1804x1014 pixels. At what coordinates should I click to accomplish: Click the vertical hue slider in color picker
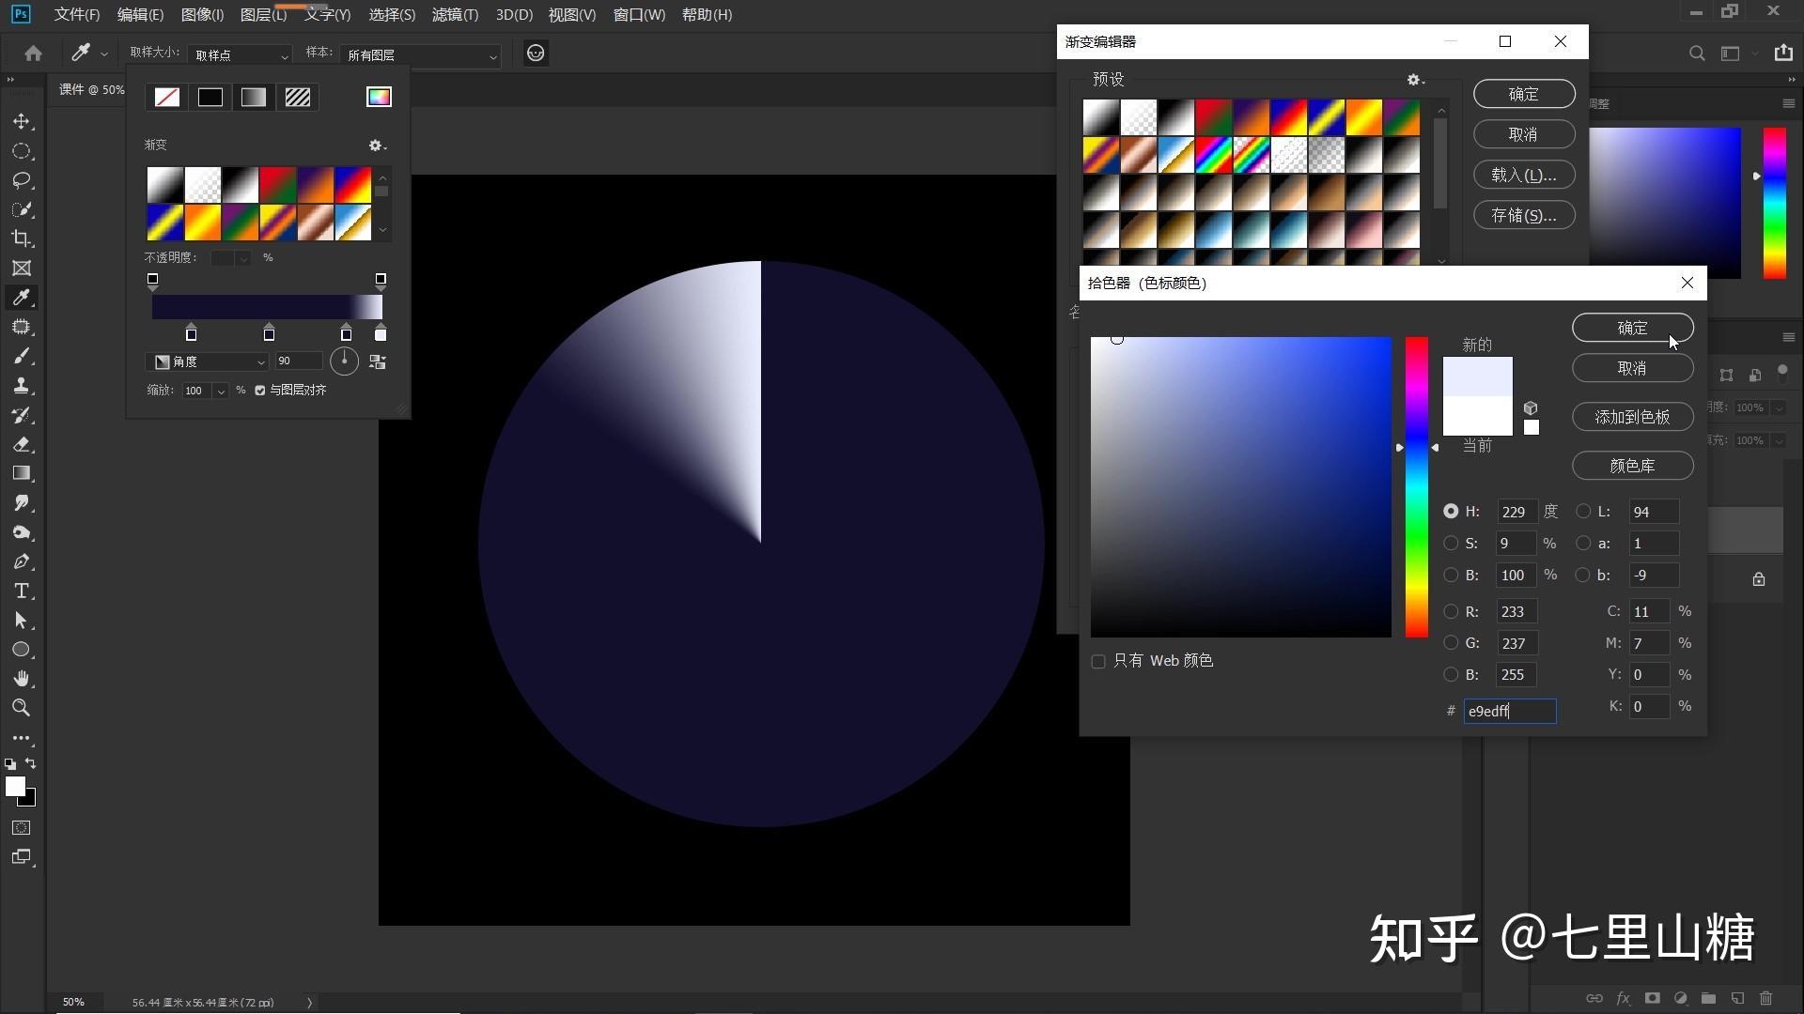[x=1417, y=487]
